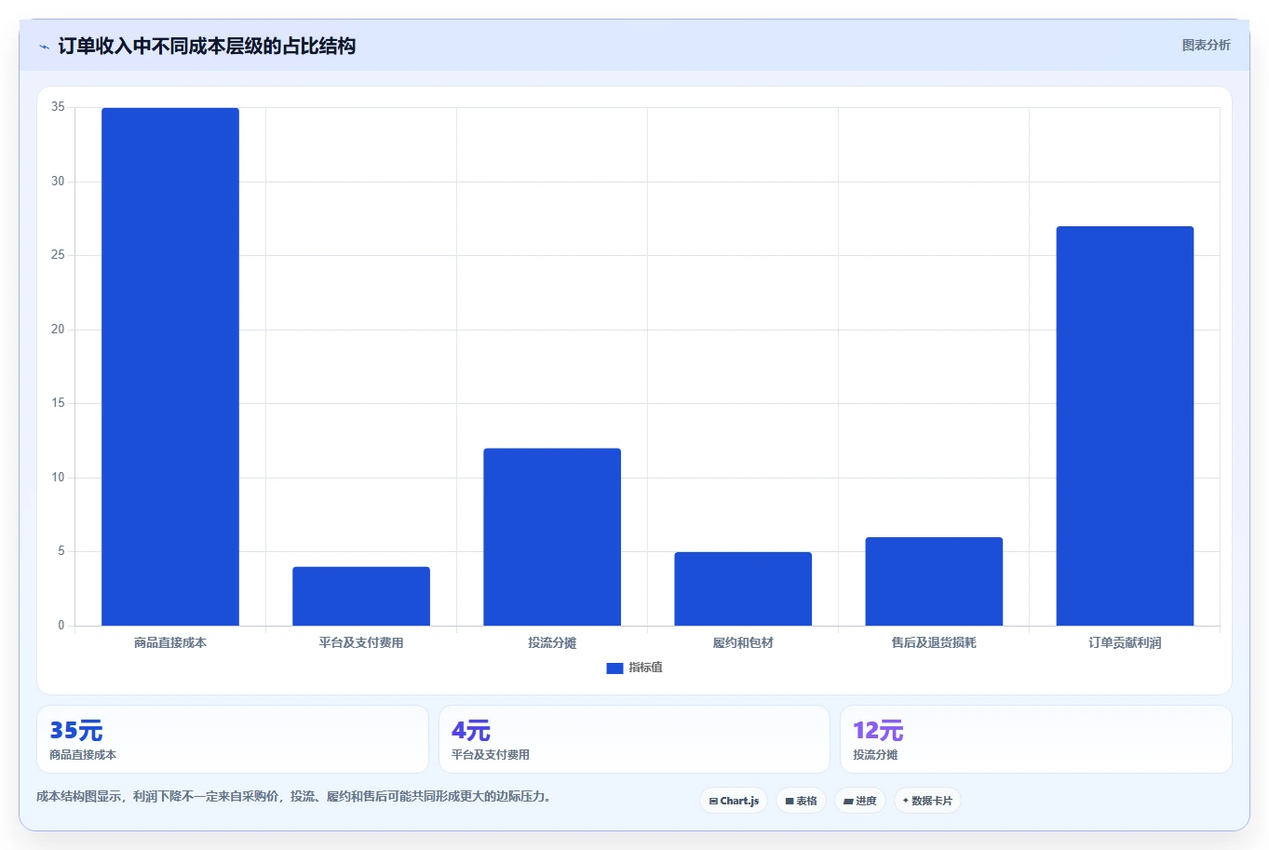Click the 订单贡献利润 axis label
The image size is (1269, 850).
1125,642
